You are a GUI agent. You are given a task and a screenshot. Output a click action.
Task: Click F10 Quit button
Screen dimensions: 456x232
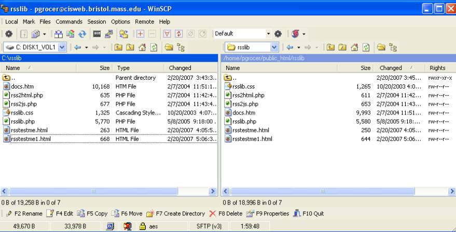tap(309, 214)
